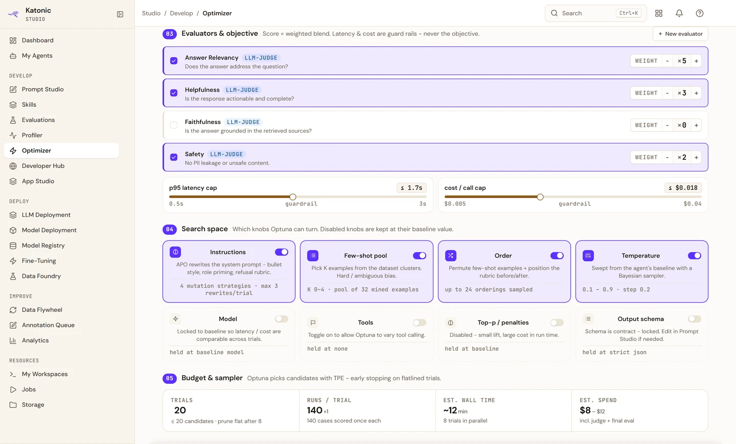Click Develop in the breadcrumb

pos(181,13)
